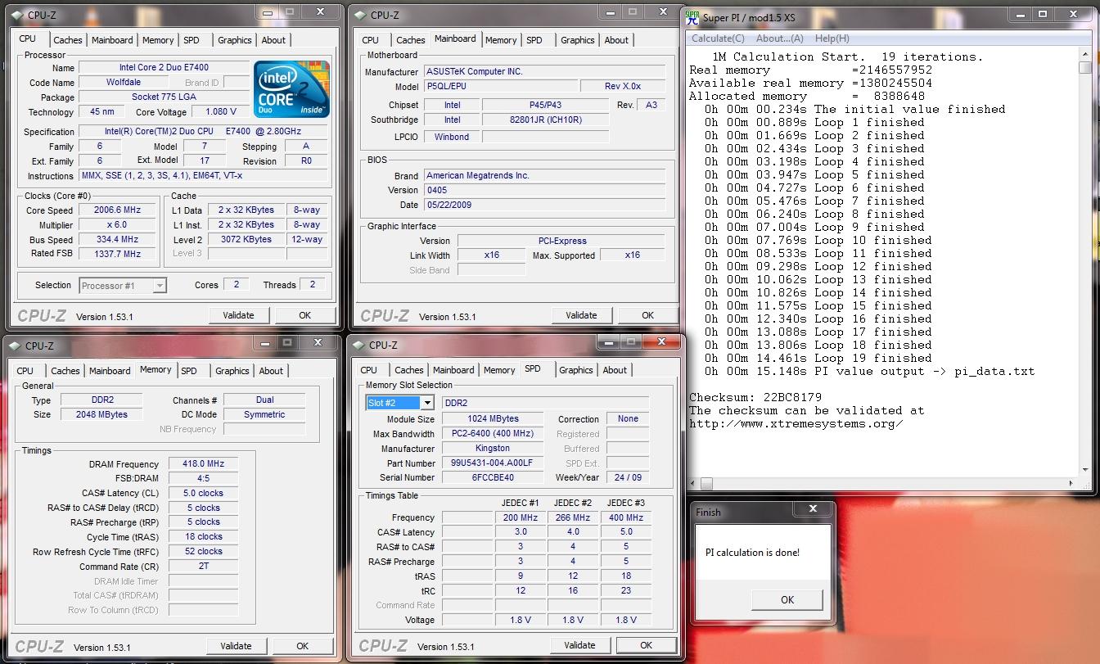Click the DRAM Frequency value 418.0 MHz
1100x664 pixels.
pyautogui.click(x=203, y=463)
